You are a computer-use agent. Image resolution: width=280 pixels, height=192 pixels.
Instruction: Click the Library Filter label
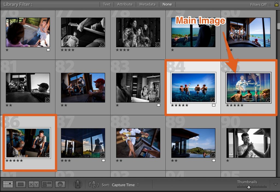coord(18,4)
